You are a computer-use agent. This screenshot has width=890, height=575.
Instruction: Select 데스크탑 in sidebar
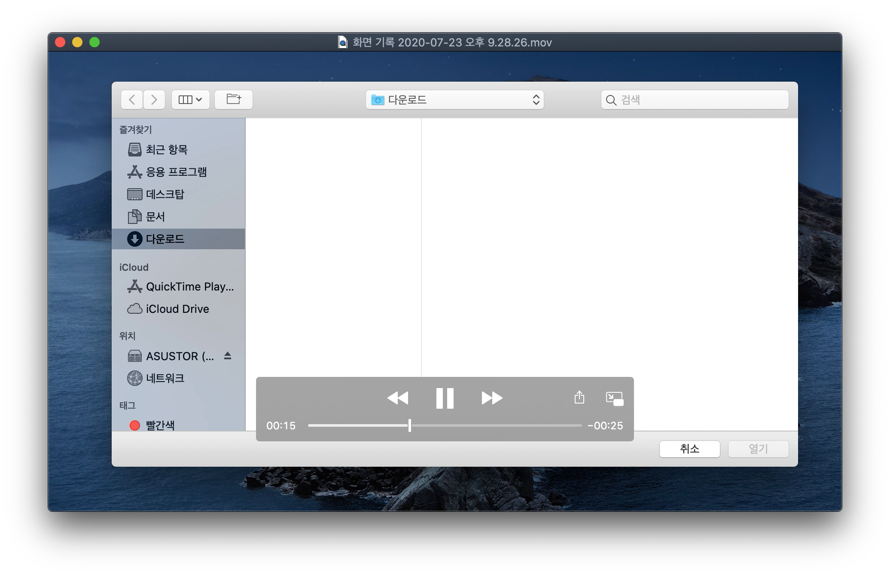tap(165, 194)
